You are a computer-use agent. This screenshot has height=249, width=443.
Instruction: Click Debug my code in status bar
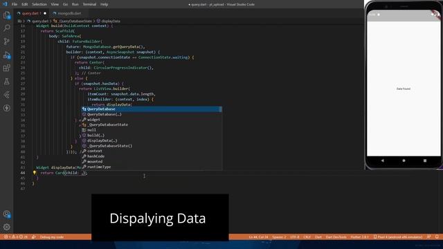pyautogui.click(x=52, y=237)
